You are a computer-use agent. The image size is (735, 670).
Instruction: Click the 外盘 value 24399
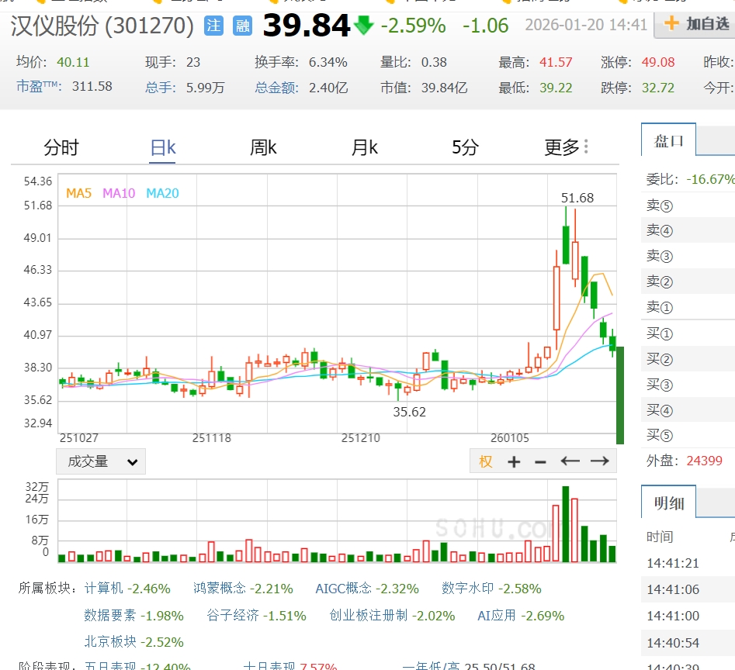click(x=704, y=461)
